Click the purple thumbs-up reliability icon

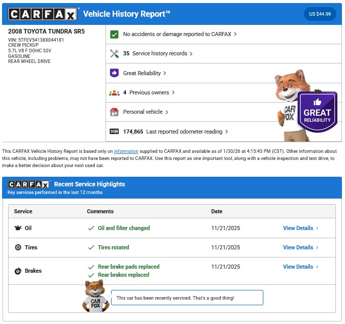(x=114, y=73)
